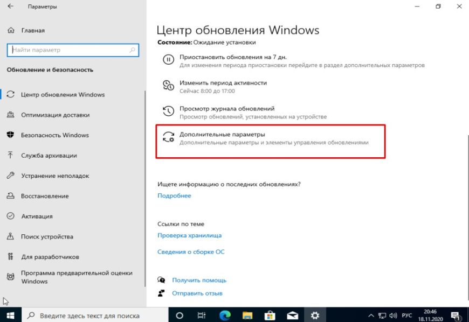The image size is (469, 322).
Task: Click the tools icon beside Для разработчиков
Action: click(10, 257)
